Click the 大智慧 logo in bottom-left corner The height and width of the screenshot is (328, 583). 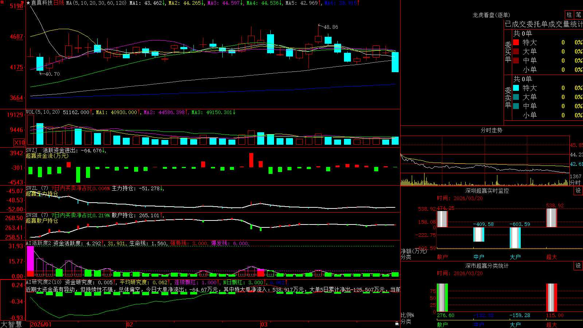[11, 324]
